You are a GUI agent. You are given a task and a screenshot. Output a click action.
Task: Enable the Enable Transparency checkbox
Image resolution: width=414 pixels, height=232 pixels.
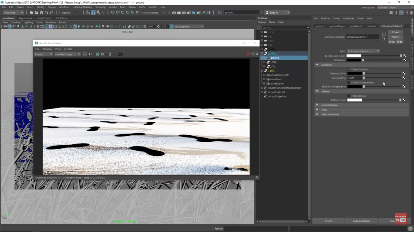tap(349, 82)
